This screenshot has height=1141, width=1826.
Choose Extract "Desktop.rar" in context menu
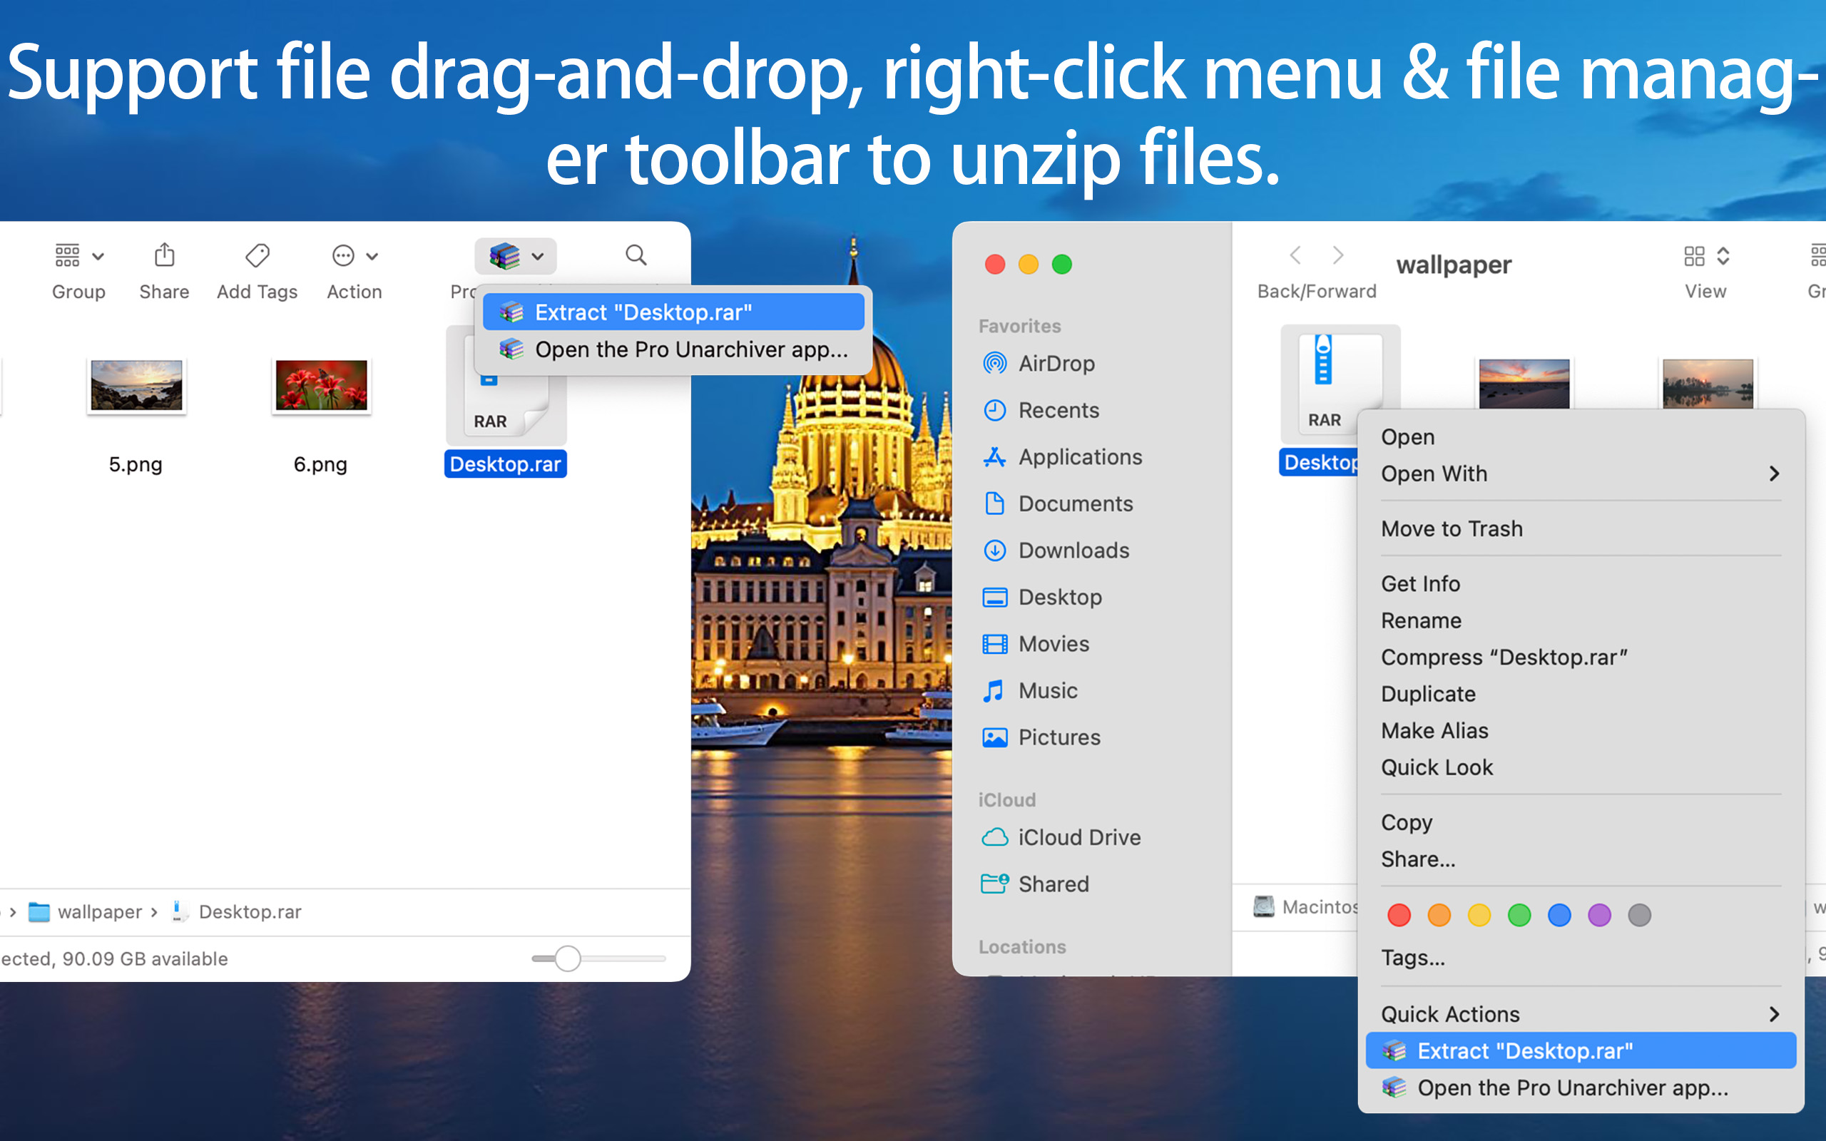point(1581,1051)
